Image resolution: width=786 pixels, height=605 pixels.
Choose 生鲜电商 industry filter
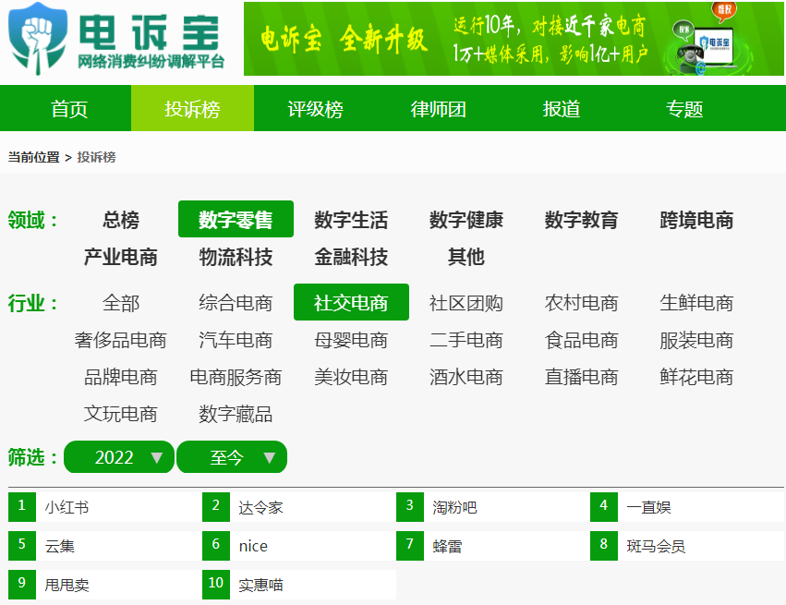tap(696, 303)
